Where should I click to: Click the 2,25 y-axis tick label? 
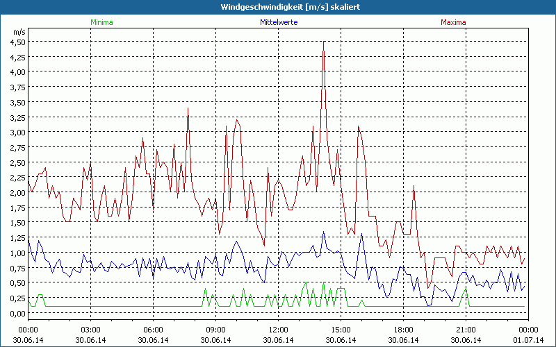17,178
